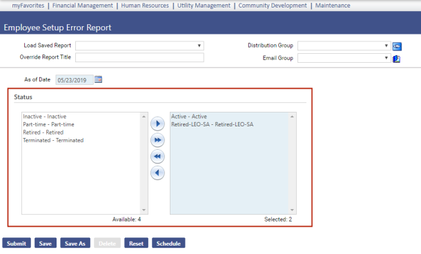The width and height of the screenshot is (421, 254).
Task: Click the Distribution Group view icon
Action: point(397,46)
